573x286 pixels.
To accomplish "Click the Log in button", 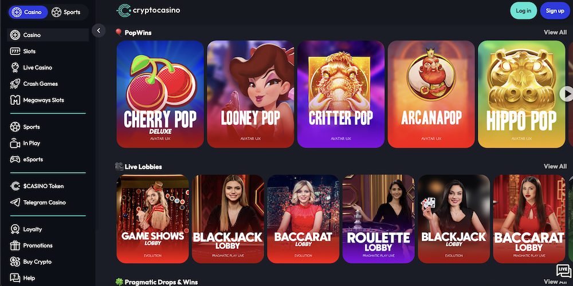I will tap(523, 10).
